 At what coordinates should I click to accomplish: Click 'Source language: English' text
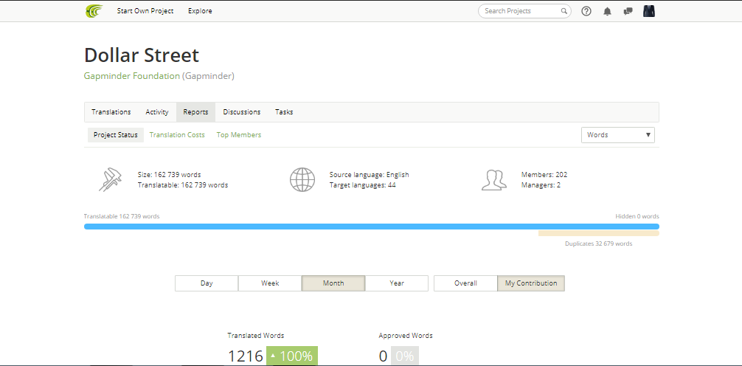[x=369, y=175]
